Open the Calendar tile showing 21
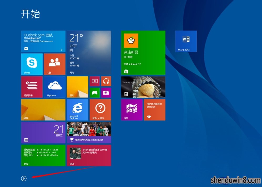262x187 pixels. (43, 133)
